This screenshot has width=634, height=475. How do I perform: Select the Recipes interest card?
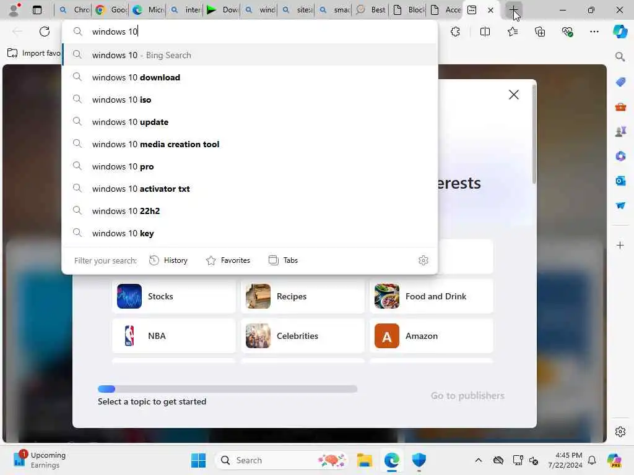(302, 296)
